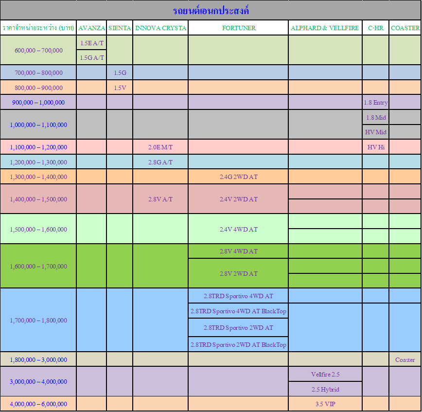Select the Coaster cell
The width and height of the screenshot is (422, 412).
click(405, 359)
